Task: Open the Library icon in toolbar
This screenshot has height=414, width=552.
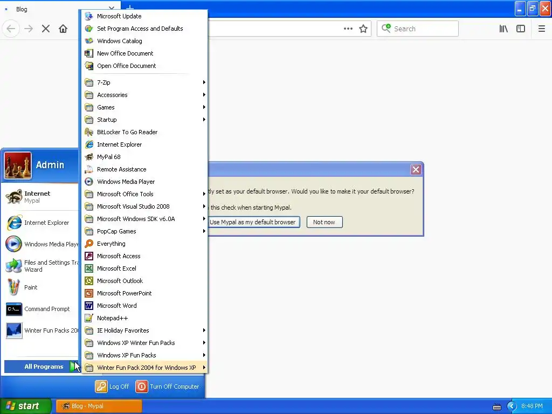Action: click(503, 29)
